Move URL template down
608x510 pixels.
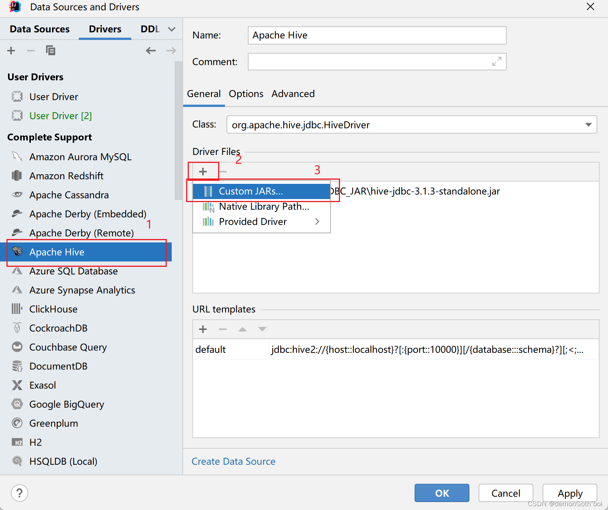pyautogui.click(x=262, y=329)
